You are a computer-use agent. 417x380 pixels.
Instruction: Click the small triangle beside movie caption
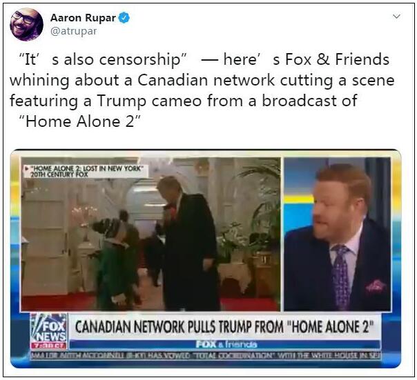coord(27,168)
